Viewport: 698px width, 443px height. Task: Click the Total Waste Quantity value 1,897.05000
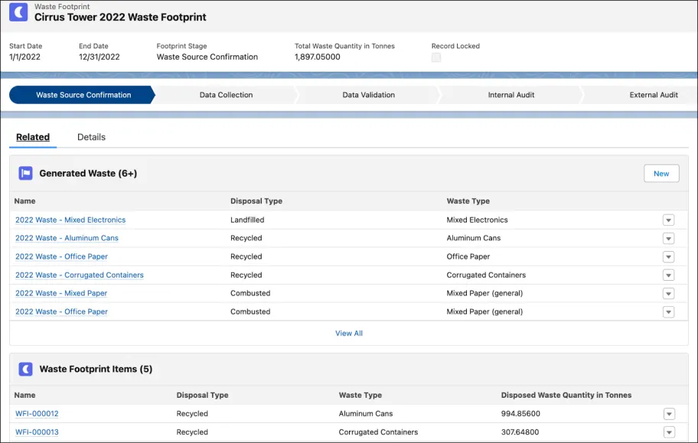(x=318, y=57)
